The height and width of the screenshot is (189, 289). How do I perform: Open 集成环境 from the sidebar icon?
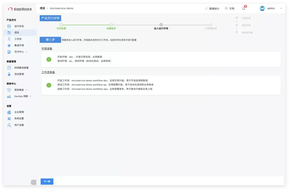click(x=9, y=45)
